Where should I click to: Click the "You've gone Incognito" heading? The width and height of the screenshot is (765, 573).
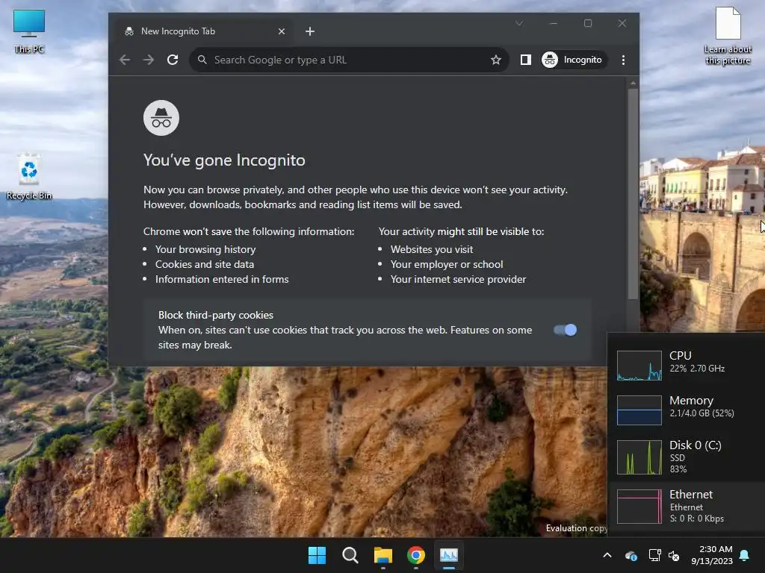click(224, 160)
